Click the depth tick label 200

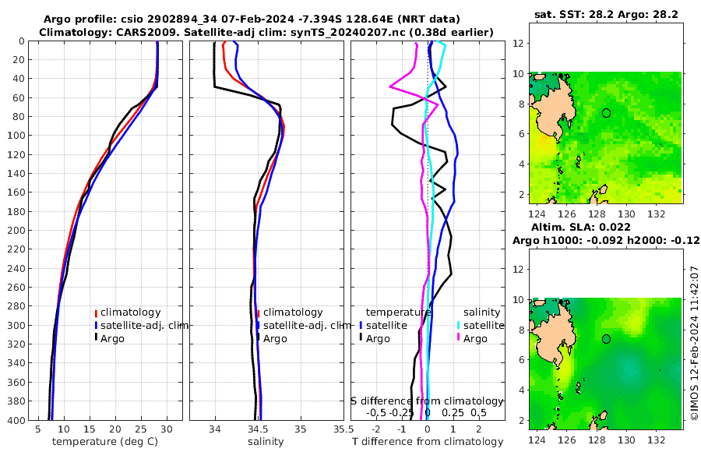(x=16, y=231)
